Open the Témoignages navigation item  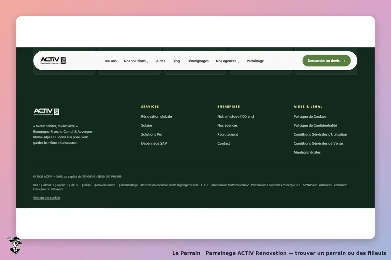coord(198,61)
